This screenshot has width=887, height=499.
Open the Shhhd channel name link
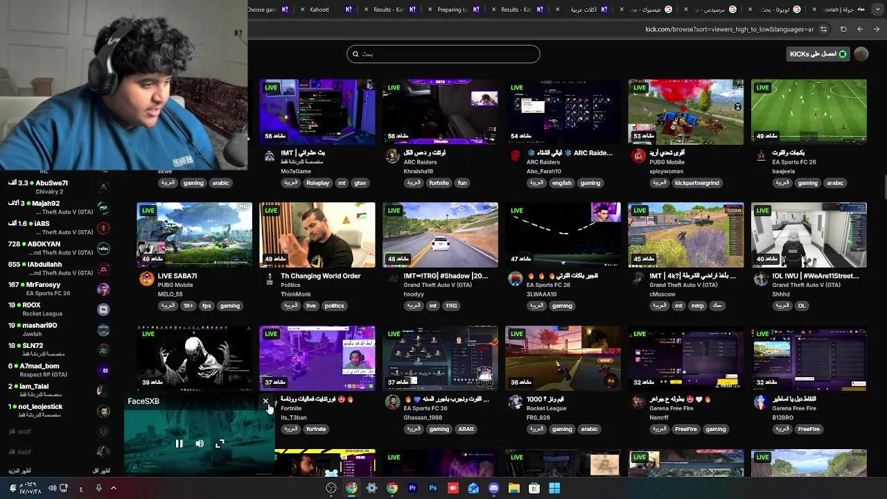coord(781,294)
